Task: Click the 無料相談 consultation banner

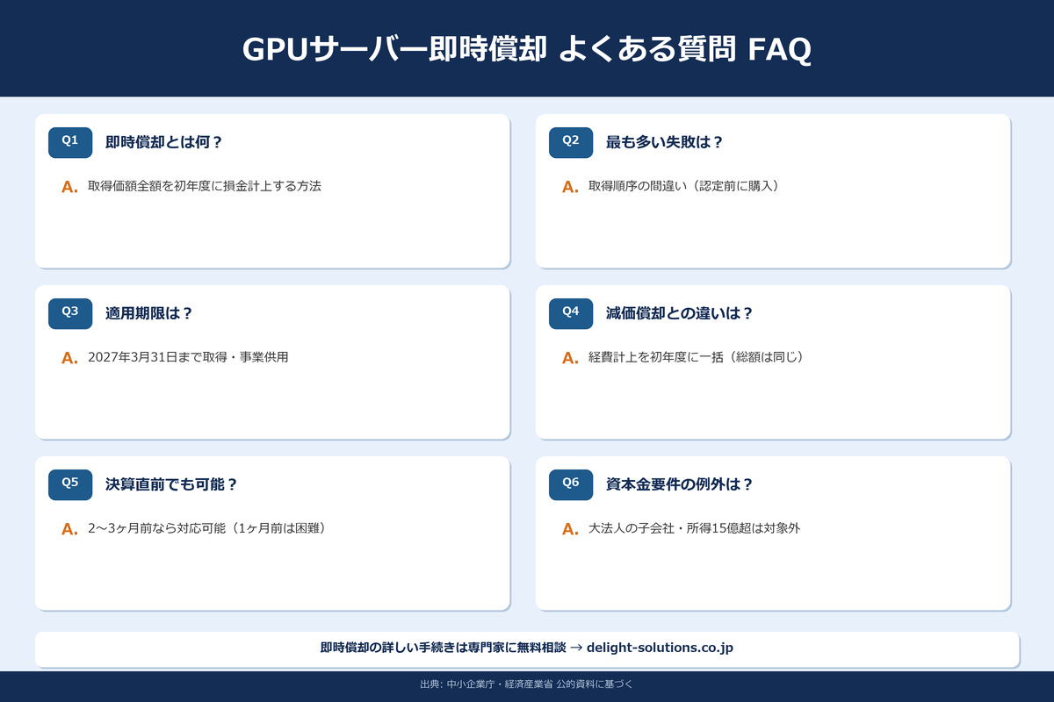Action: (x=527, y=648)
